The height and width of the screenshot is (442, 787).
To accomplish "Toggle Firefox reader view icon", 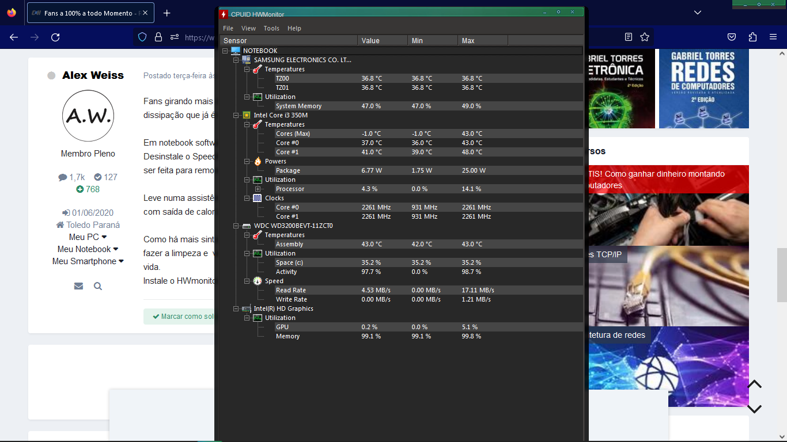I will [x=629, y=37].
